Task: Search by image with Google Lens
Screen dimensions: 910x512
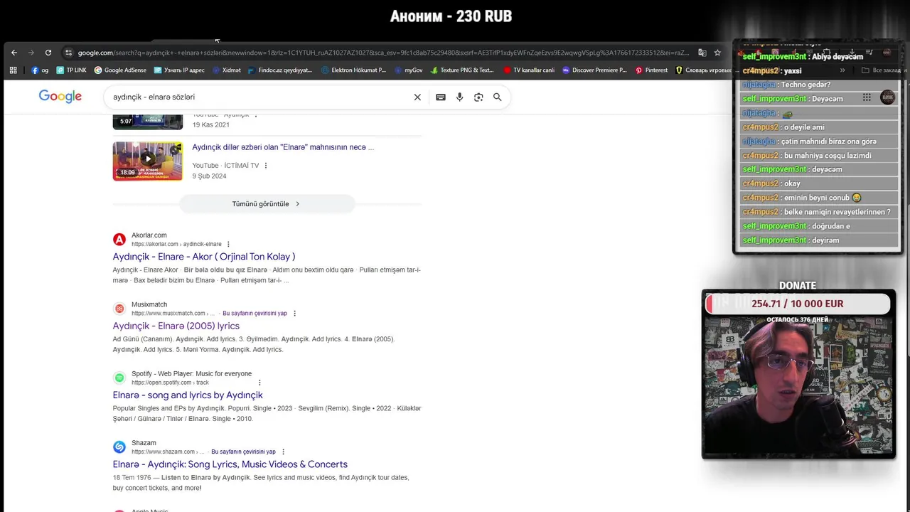Action: [478, 97]
